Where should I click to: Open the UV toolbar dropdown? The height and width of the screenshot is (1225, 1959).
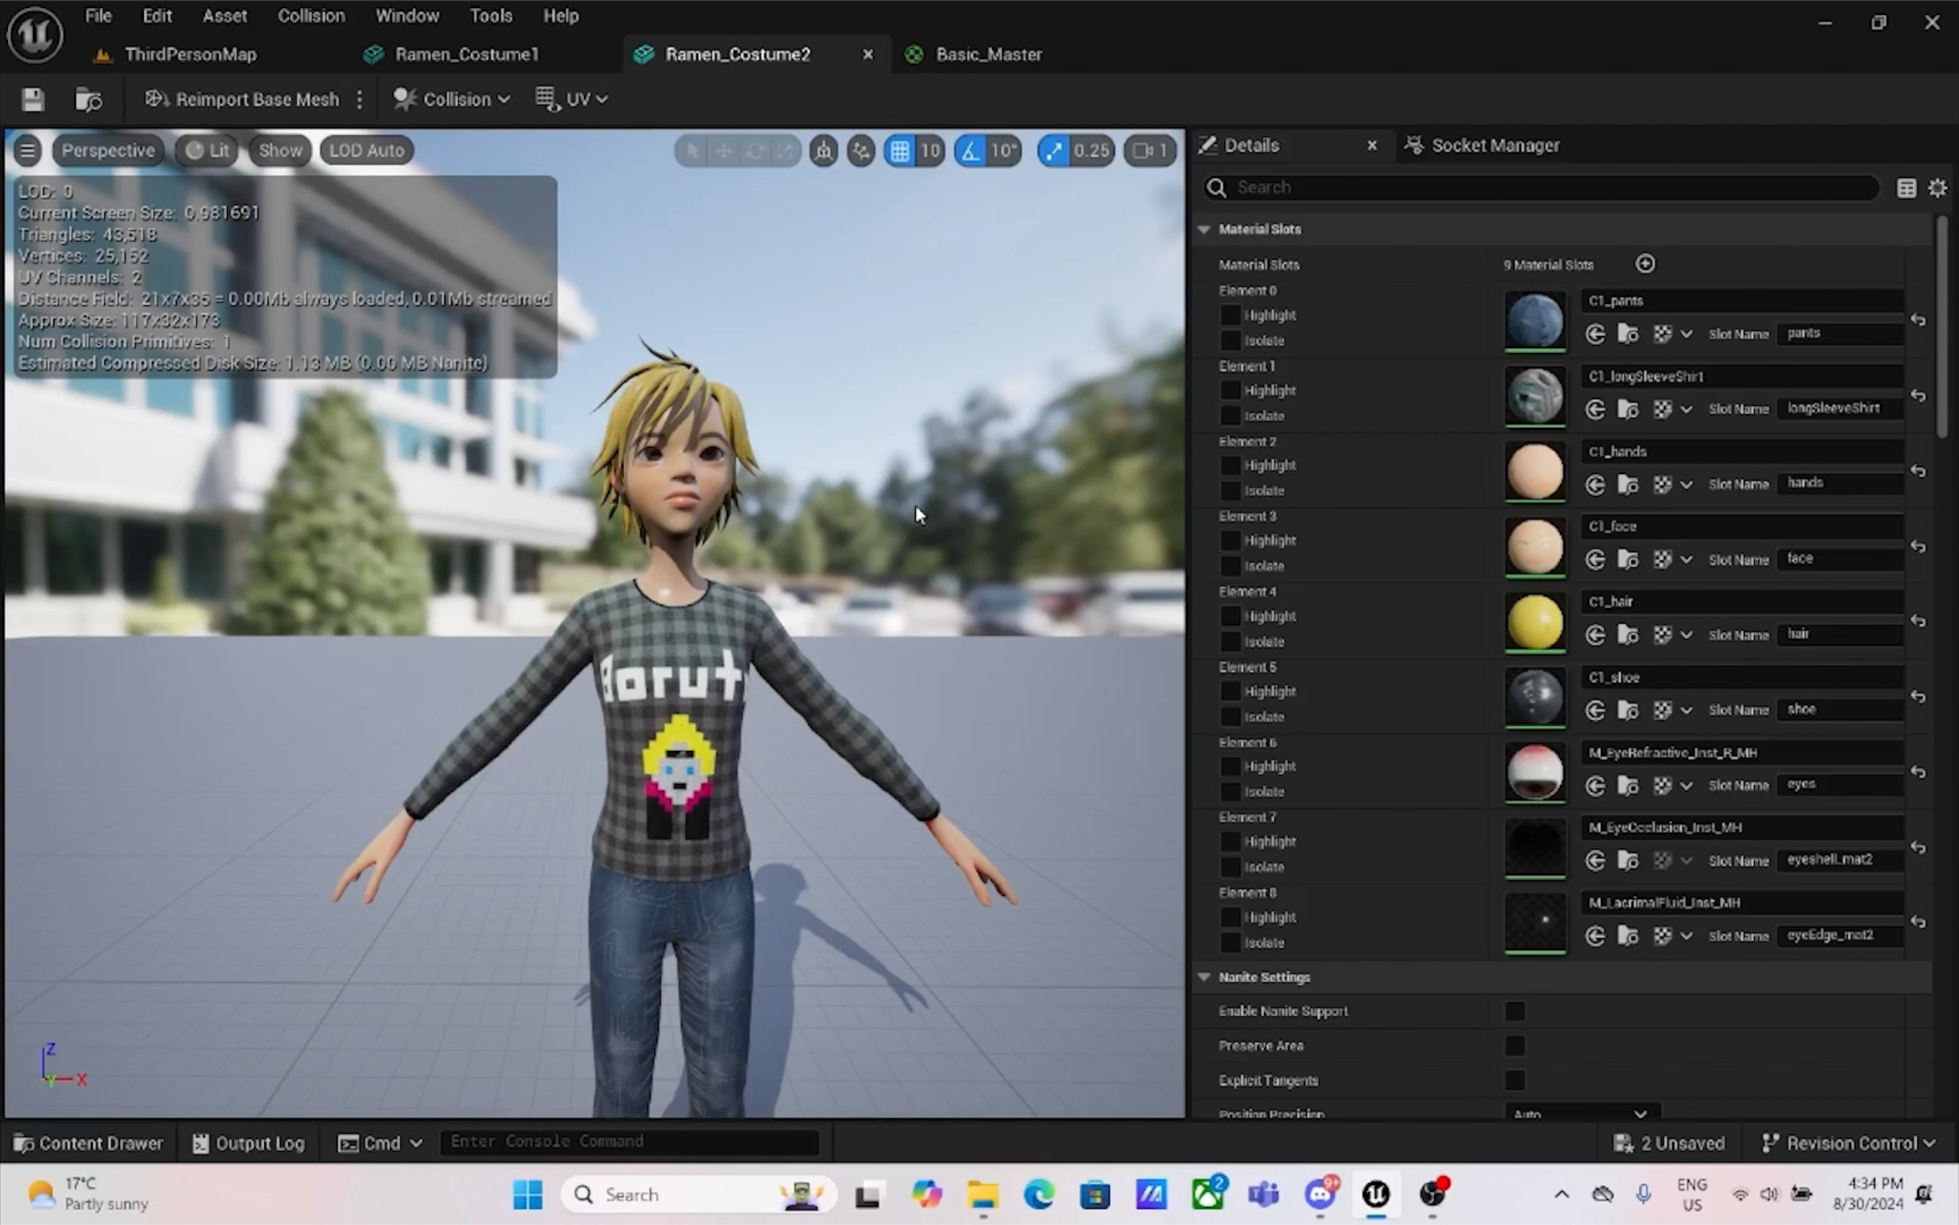(x=572, y=100)
